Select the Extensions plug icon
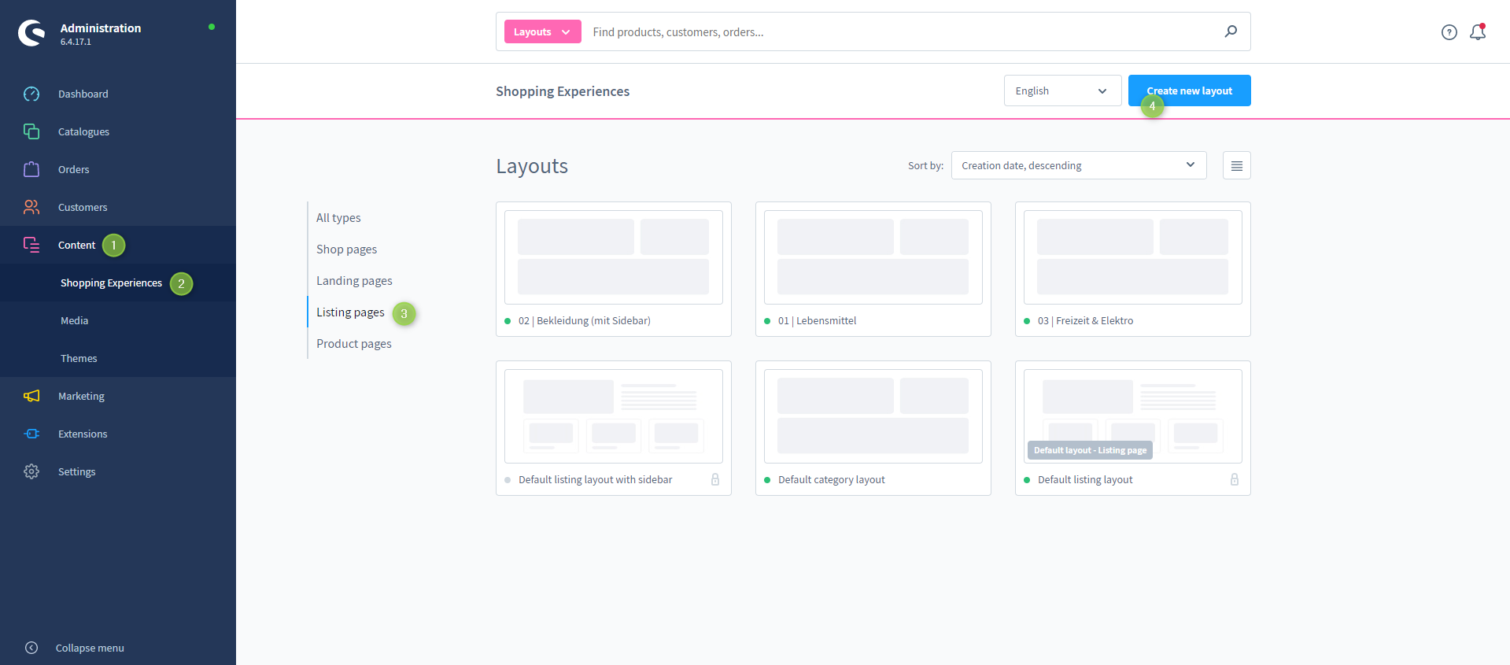This screenshot has width=1510, height=665. [31, 434]
